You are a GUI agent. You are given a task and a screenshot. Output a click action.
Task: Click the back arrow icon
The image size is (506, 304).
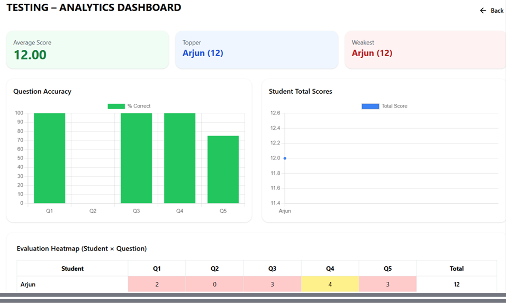pos(483,11)
